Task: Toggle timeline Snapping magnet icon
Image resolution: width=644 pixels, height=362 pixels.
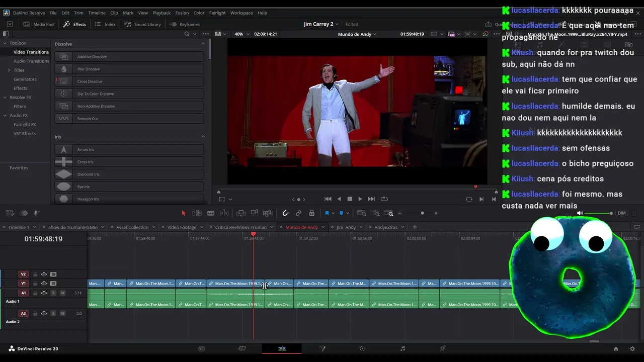Action: point(285,213)
